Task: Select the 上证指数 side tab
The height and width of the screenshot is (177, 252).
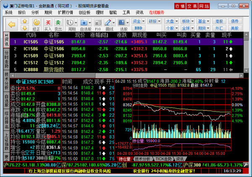Action: pyautogui.click(x=6, y=142)
